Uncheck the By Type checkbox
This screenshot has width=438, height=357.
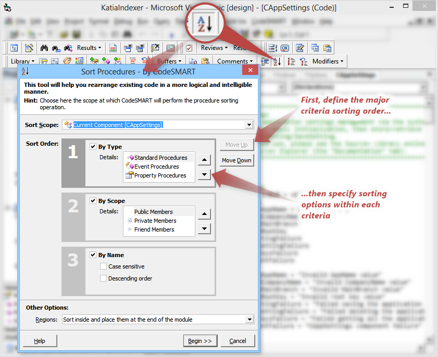coord(93,147)
